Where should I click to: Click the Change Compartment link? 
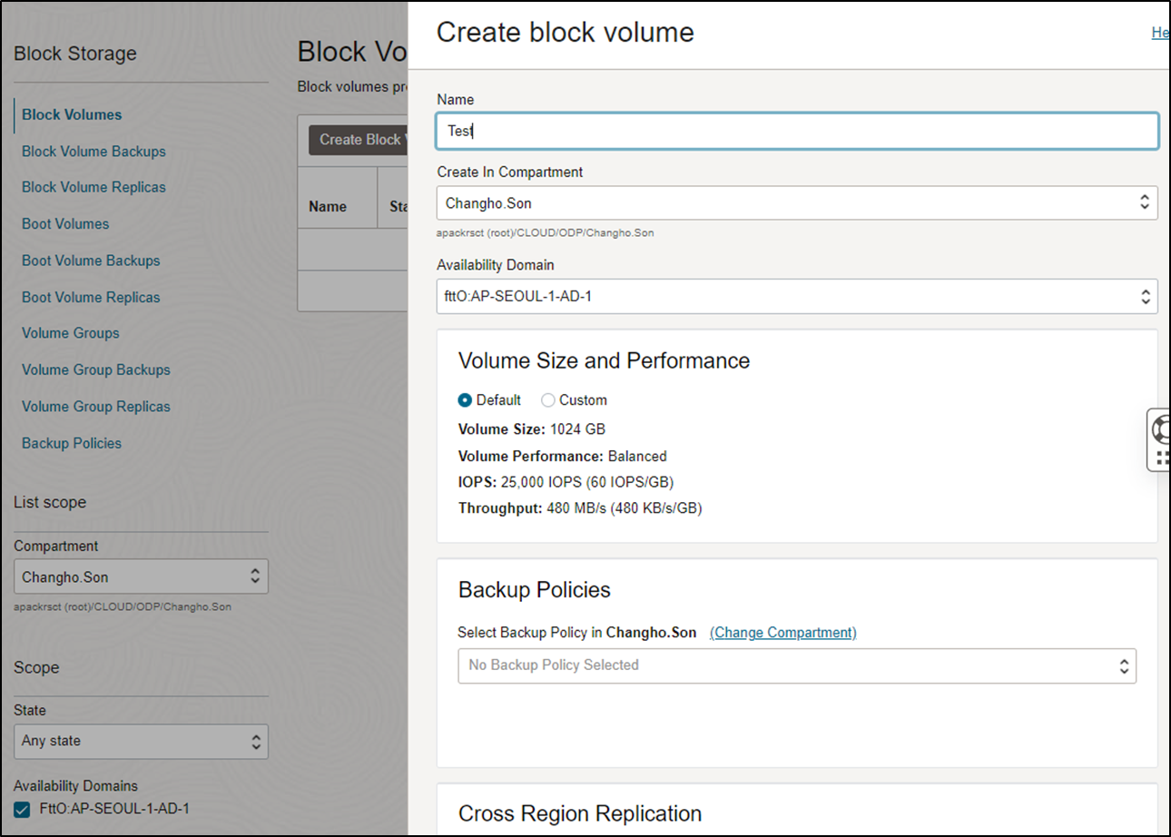click(782, 633)
